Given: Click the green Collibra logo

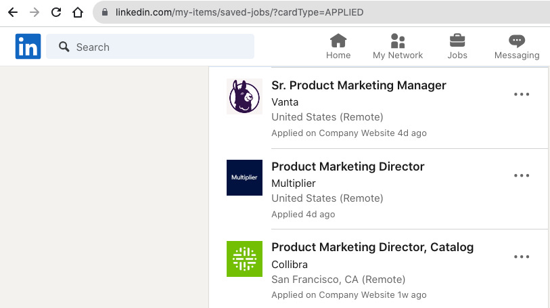Looking at the screenshot, I should (244, 259).
